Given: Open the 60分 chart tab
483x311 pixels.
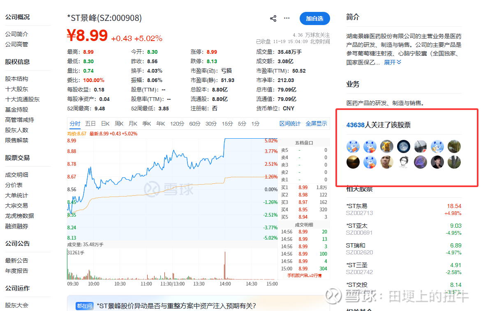Looking at the screenshot, I should (195, 123).
